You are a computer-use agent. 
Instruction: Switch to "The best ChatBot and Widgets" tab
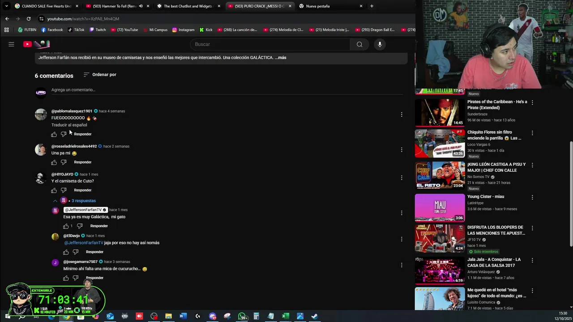point(188,6)
